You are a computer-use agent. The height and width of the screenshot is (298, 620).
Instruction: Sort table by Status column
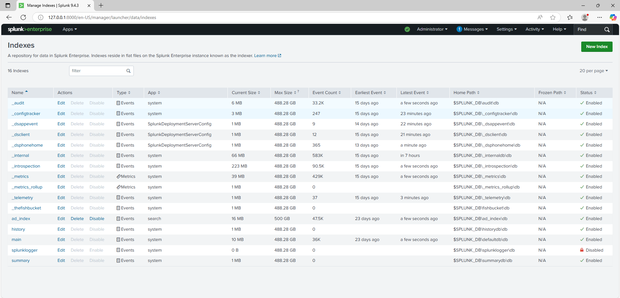pos(588,93)
